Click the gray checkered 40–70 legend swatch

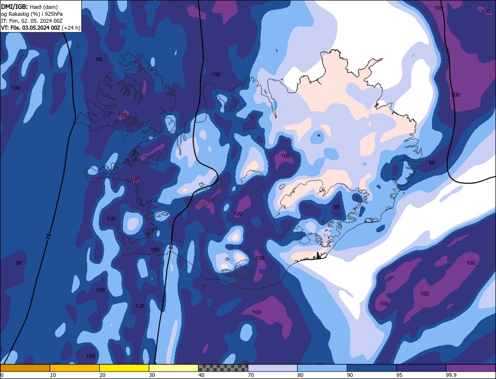coord(223,368)
